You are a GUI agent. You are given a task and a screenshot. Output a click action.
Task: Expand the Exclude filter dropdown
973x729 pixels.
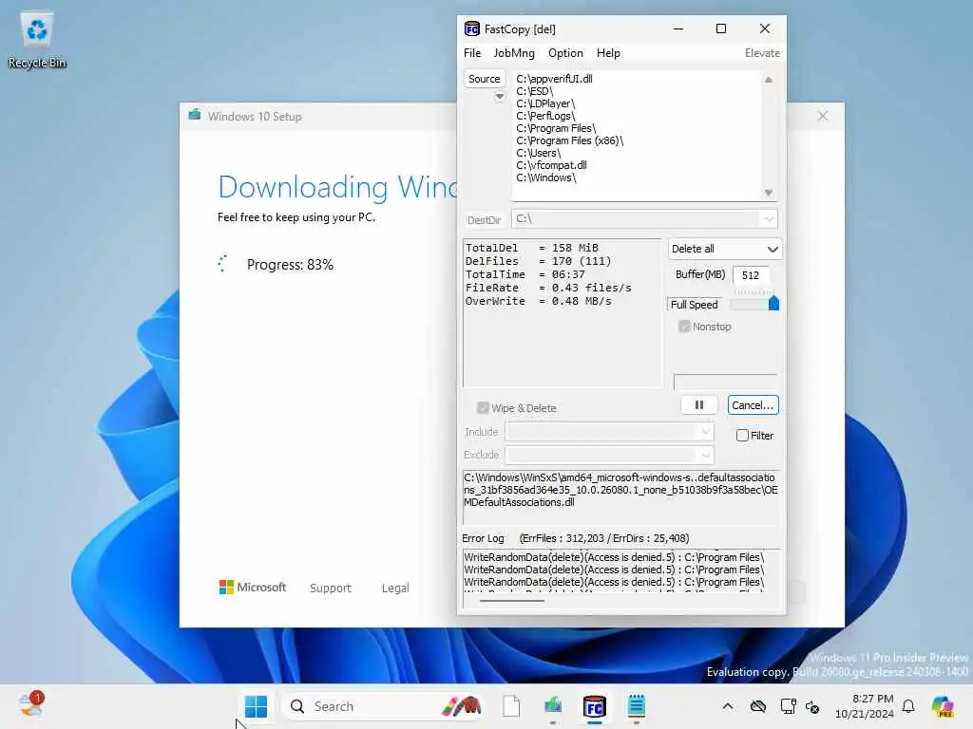coord(706,455)
